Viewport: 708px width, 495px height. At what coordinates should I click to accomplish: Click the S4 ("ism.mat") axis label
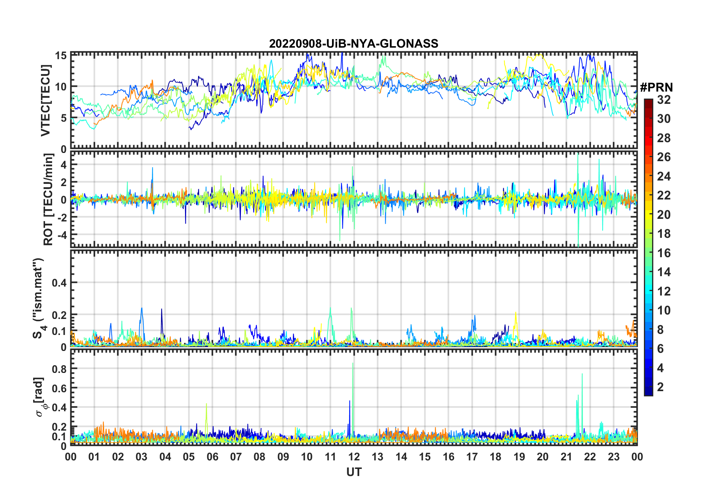click(38, 298)
